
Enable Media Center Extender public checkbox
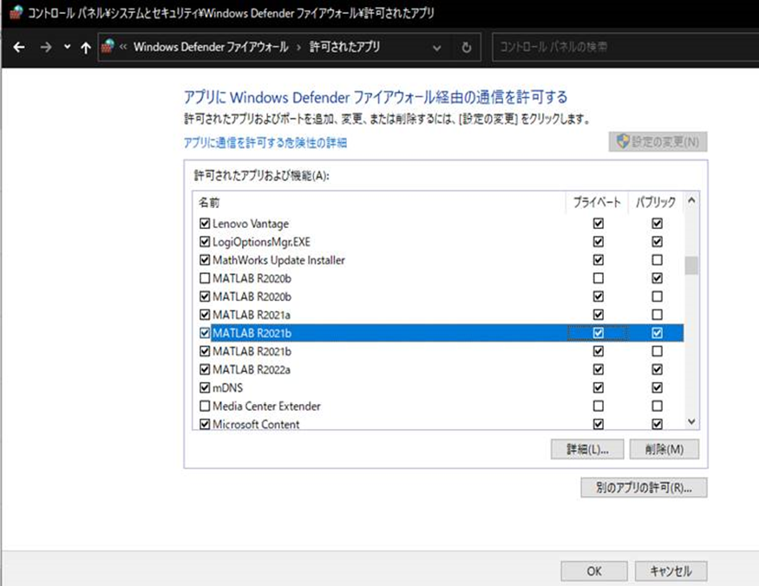click(657, 406)
